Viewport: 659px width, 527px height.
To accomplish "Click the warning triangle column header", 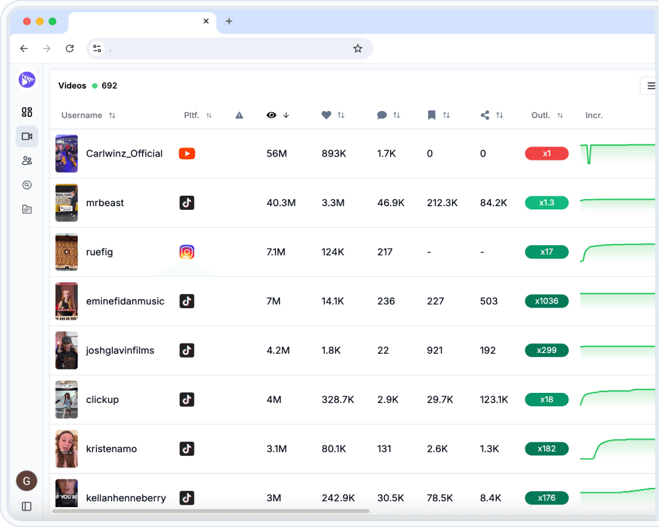I will click(x=239, y=115).
